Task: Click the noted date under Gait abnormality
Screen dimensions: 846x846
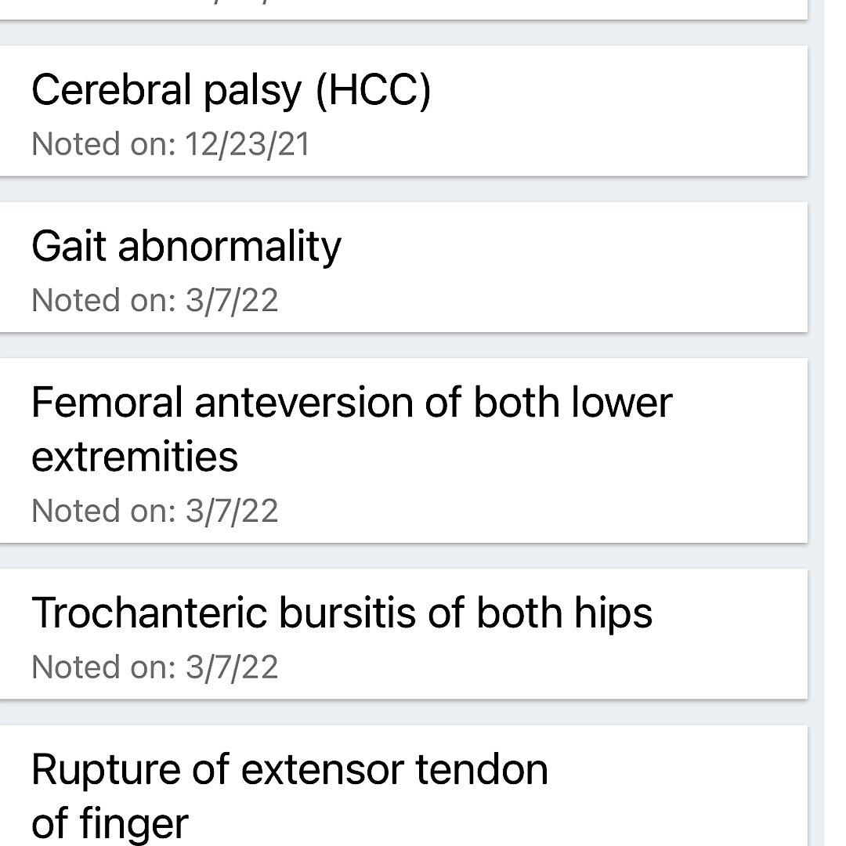Action: pos(154,301)
